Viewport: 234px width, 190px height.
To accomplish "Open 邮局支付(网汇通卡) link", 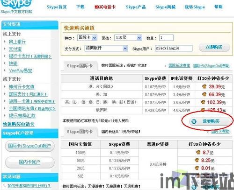I will (x=28, y=94).
